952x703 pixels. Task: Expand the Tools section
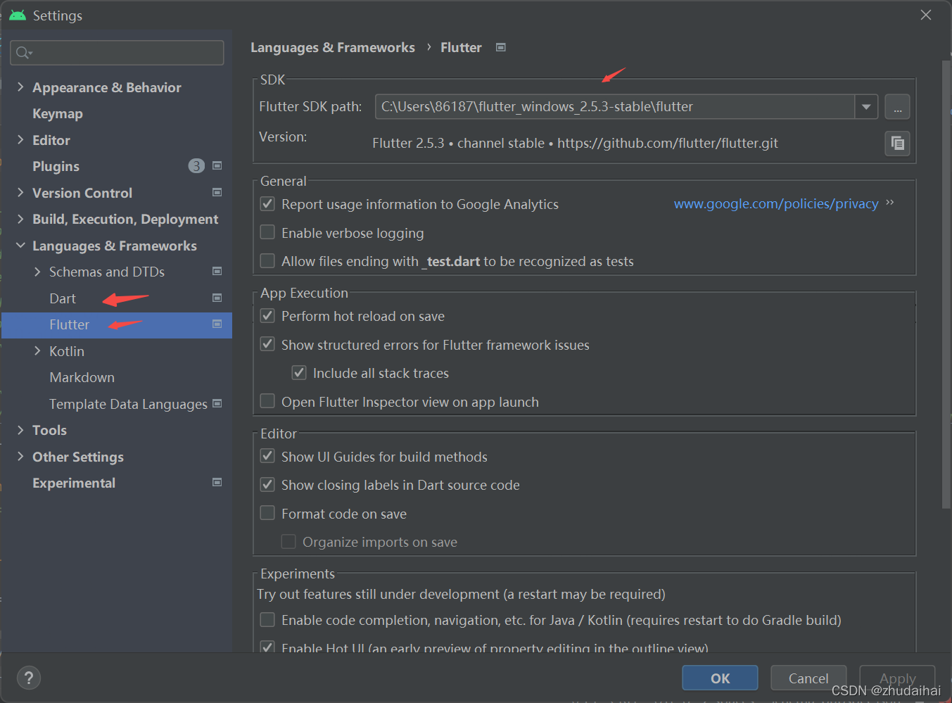20,430
